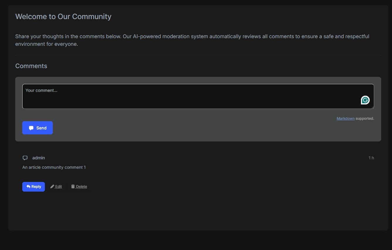Click the divider line under the welcome message

[x=198, y=55]
